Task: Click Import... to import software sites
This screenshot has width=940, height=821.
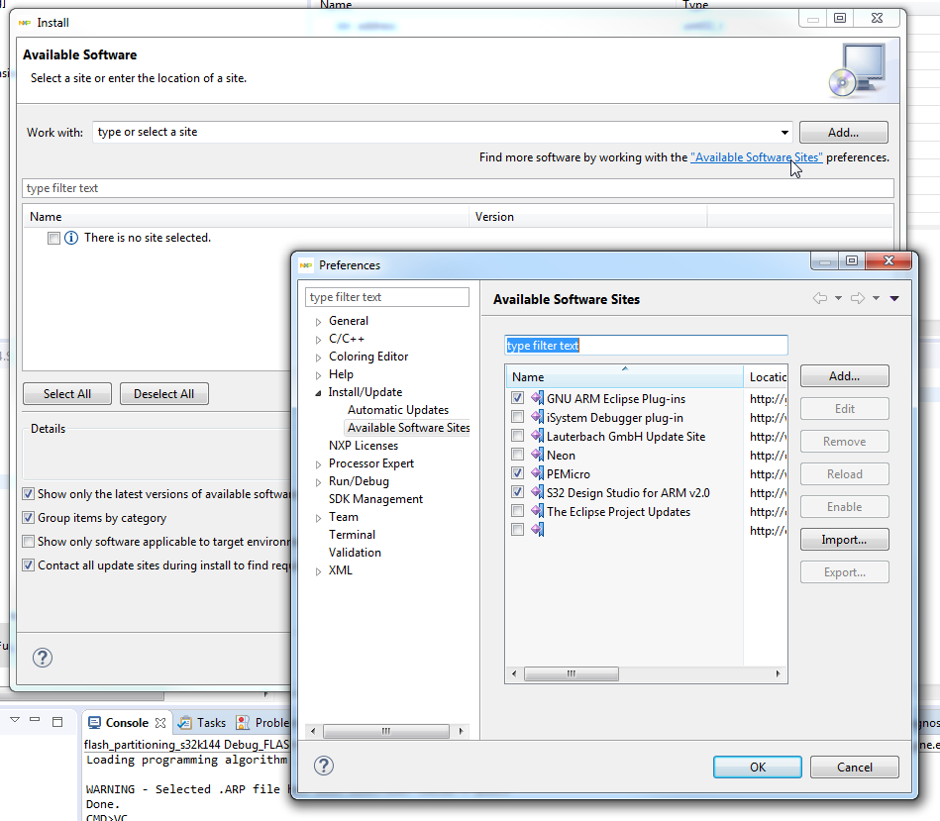Action: coord(844,540)
